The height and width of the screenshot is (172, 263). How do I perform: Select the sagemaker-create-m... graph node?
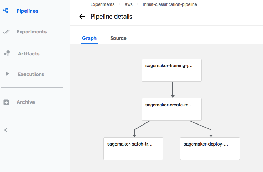(x=172, y=109)
